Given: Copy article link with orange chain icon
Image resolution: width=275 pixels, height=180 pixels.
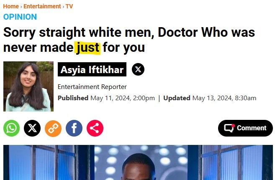Looking at the screenshot, I should (53, 128).
